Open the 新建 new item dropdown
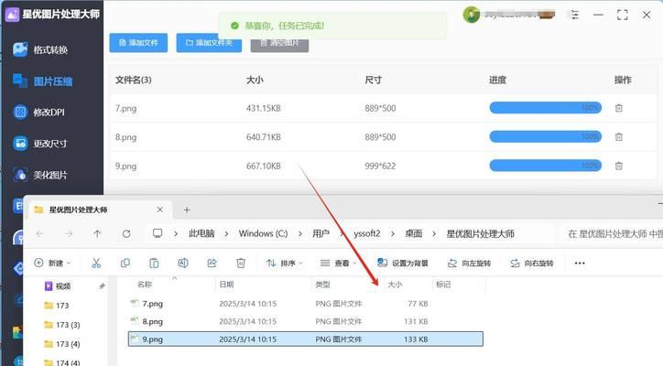The image size is (663, 366). pyautogui.click(x=52, y=263)
